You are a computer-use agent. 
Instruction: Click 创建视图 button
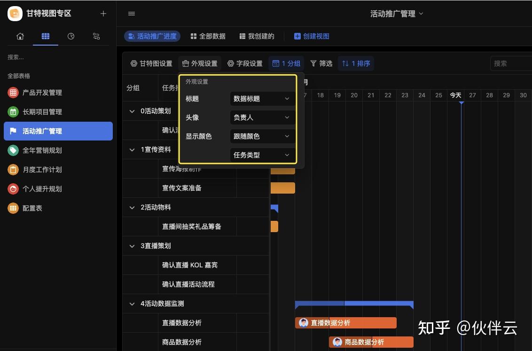[x=312, y=36]
